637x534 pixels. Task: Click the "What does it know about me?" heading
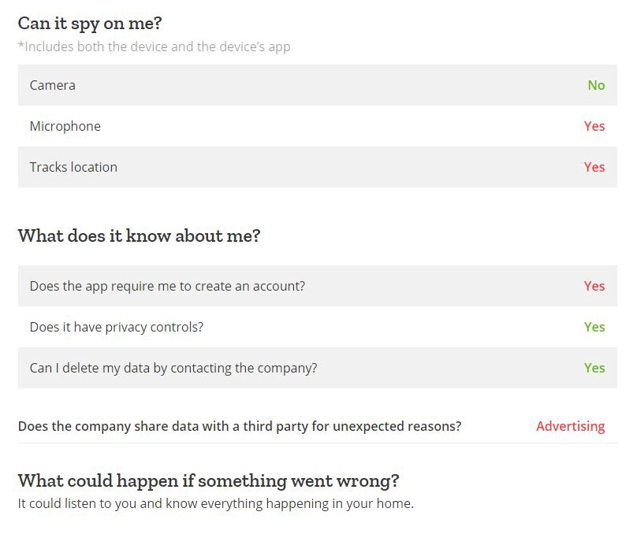click(139, 236)
